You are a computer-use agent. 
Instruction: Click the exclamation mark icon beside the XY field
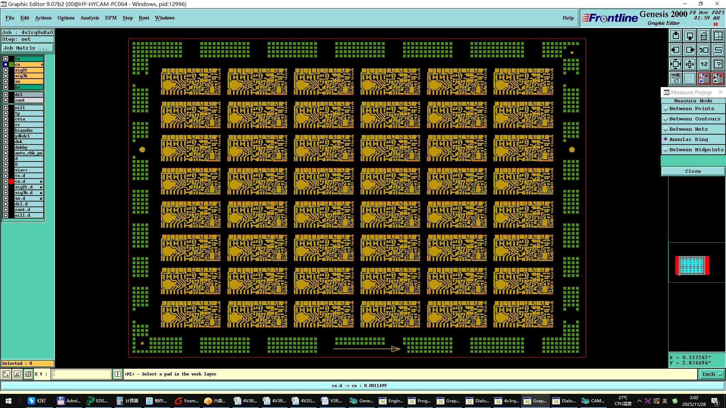pos(118,374)
